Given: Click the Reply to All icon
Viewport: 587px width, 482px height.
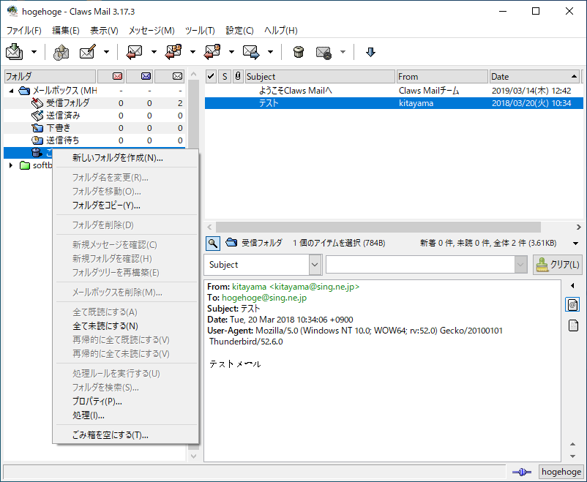Looking at the screenshot, I should [x=173, y=52].
